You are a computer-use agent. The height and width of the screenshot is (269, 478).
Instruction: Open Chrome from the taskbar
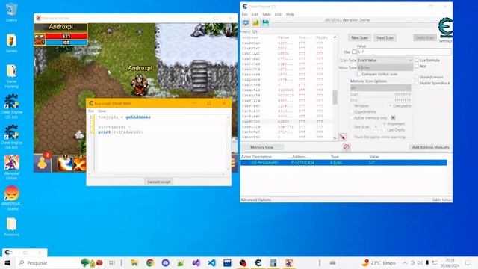pyautogui.click(x=149, y=262)
